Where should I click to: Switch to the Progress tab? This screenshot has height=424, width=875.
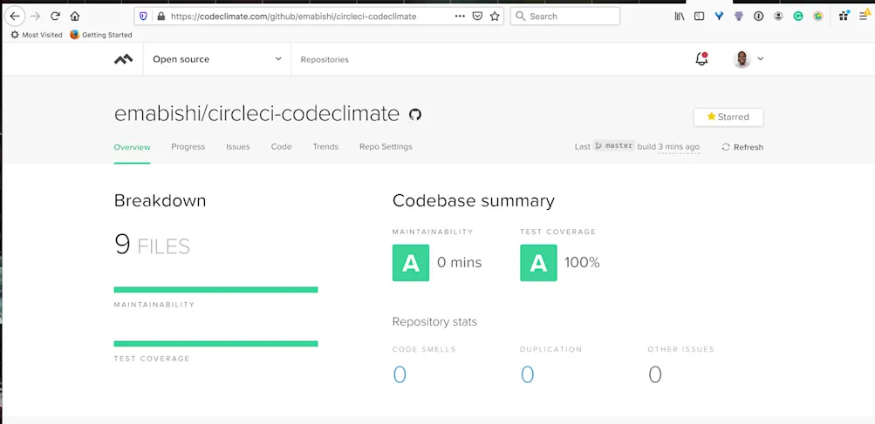pos(188,147)
